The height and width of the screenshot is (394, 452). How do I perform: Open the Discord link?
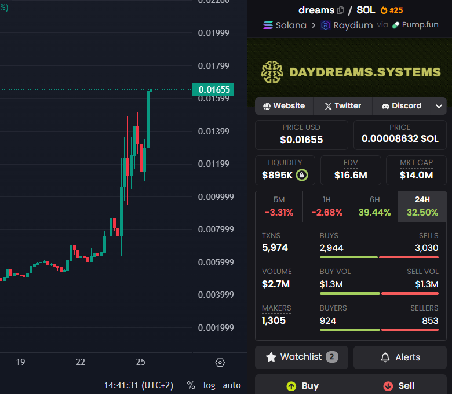[402, 106]
